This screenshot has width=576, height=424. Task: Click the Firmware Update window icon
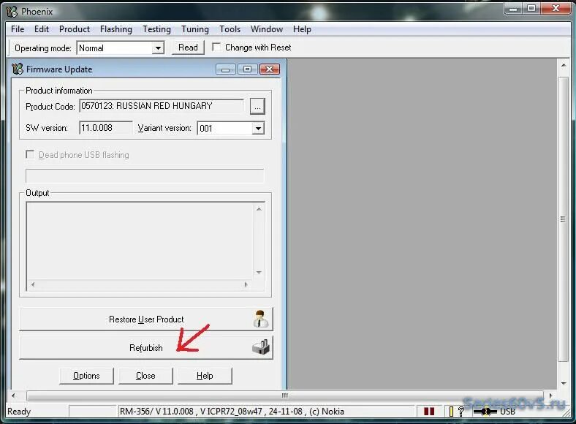pyautogui.click(x=18, y=69)
